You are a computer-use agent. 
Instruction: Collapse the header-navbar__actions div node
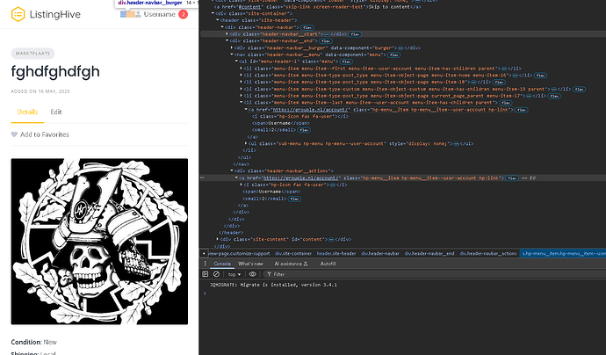click(x=232, y=170)
